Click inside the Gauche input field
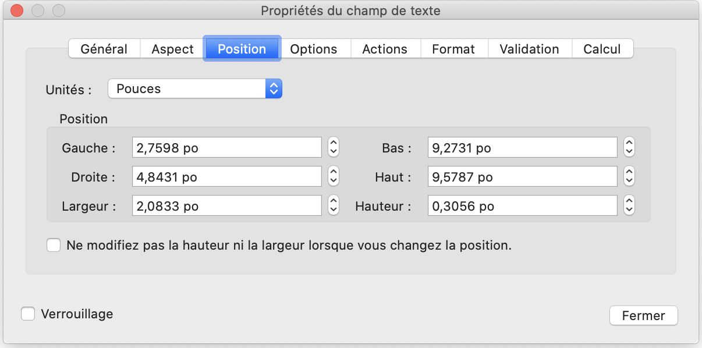702x348 pixels. (x=227, y=147)
